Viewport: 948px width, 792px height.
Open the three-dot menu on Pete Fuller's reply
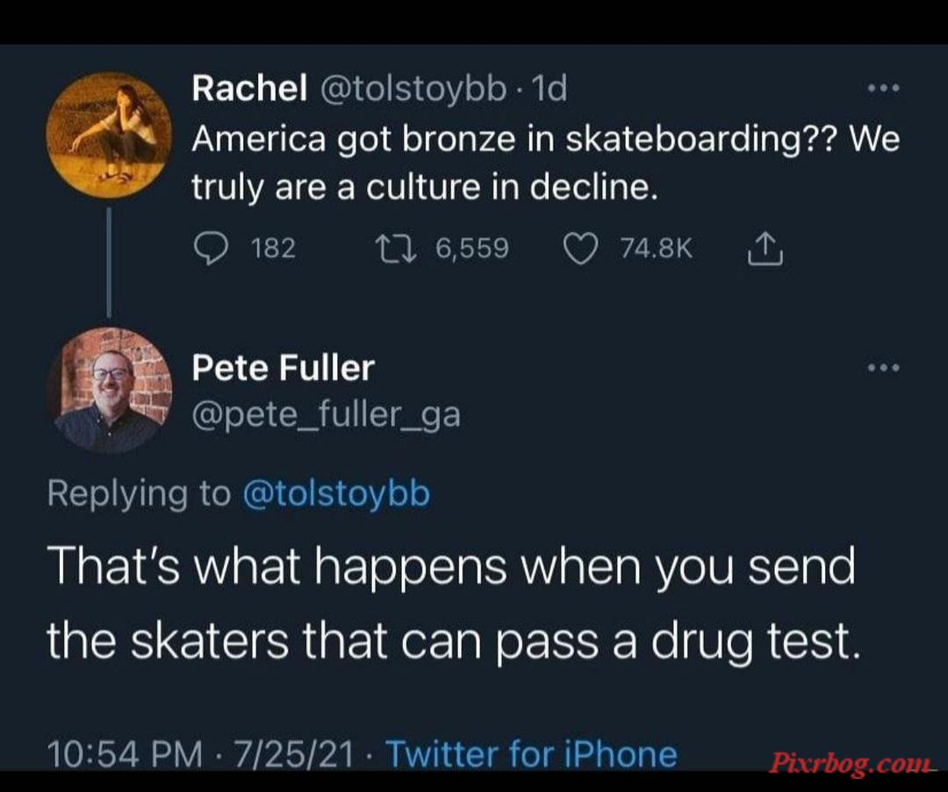click(883, 367)
